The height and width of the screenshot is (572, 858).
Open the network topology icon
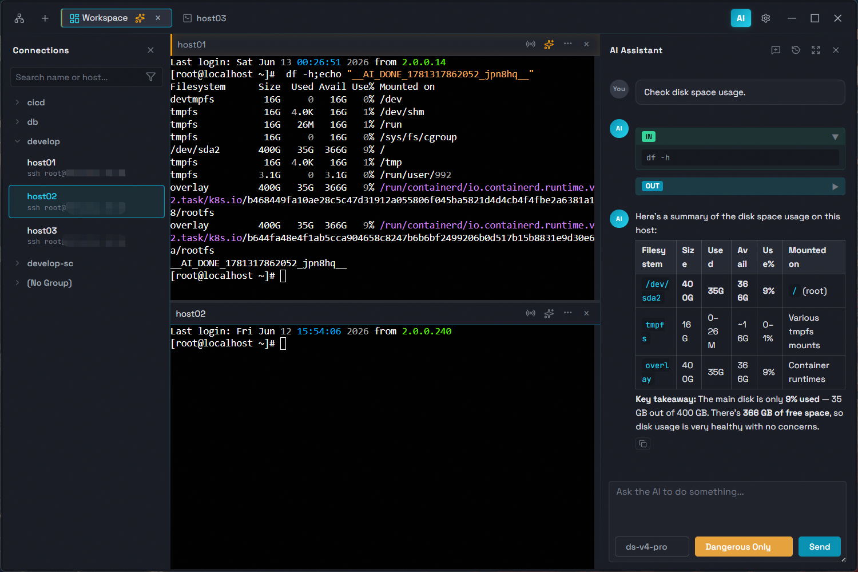tap(19, 18)
